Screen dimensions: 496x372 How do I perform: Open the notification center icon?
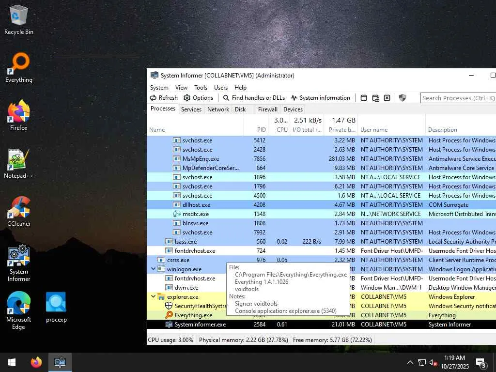[480, 363]
